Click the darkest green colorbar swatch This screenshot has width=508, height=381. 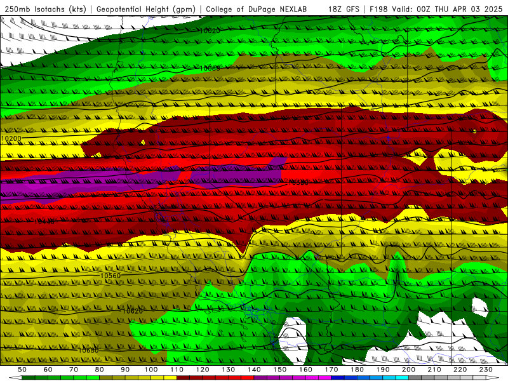point(29,378)
